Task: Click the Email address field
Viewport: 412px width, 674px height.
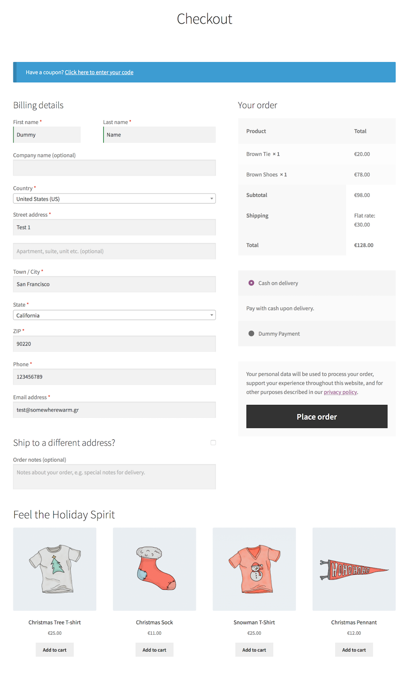Action: click(x=114, y=410)
